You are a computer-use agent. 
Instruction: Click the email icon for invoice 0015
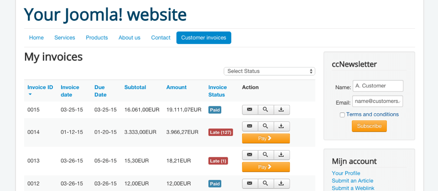point(250,110)
